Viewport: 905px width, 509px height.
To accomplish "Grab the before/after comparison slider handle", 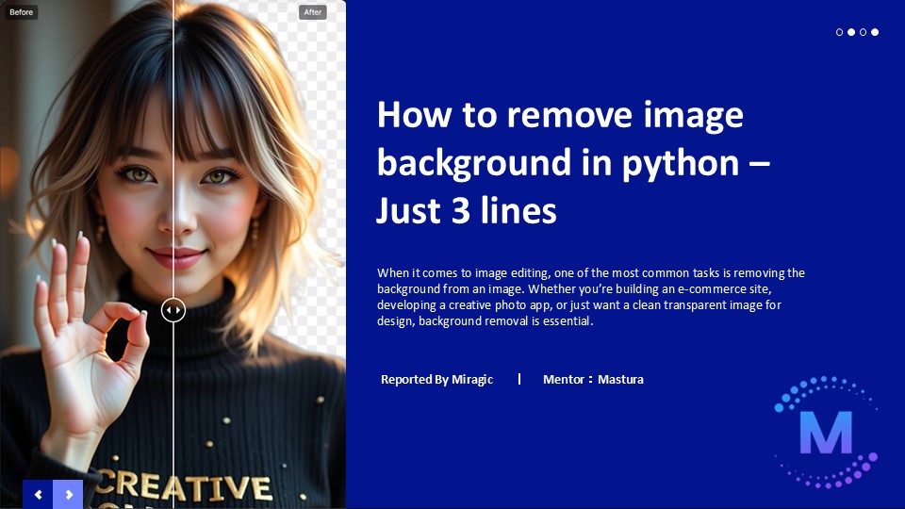I will coord(173,309).
